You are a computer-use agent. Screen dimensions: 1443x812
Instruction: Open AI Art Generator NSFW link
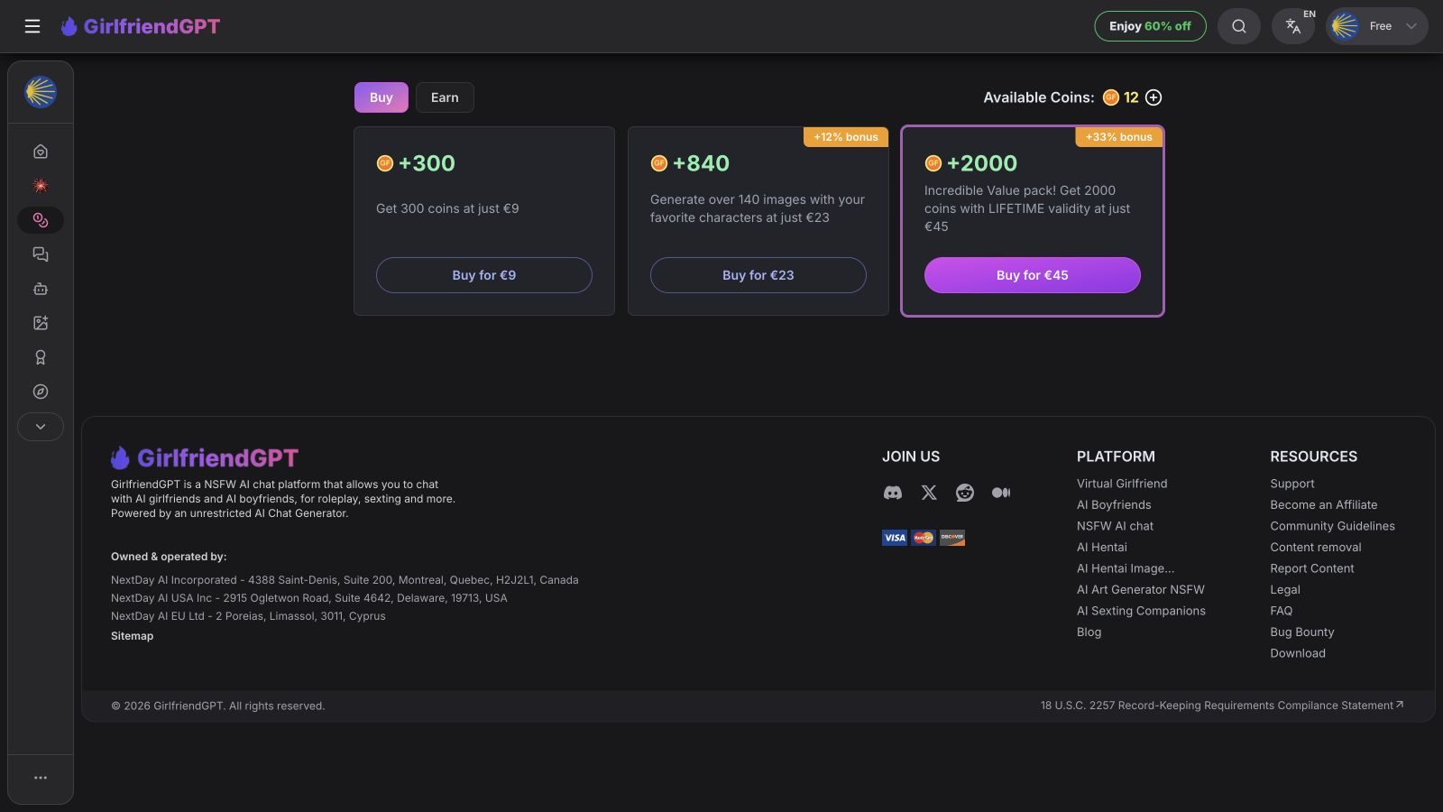coord(1141,590)
